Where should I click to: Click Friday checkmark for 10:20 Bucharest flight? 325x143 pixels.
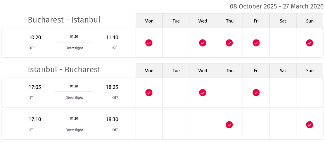click(256, 43)
